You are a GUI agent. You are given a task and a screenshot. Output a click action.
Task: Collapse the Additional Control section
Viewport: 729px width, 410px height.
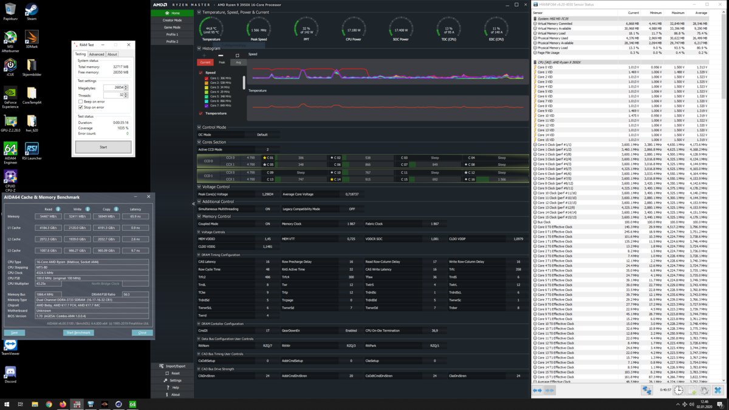coord(199,202)
